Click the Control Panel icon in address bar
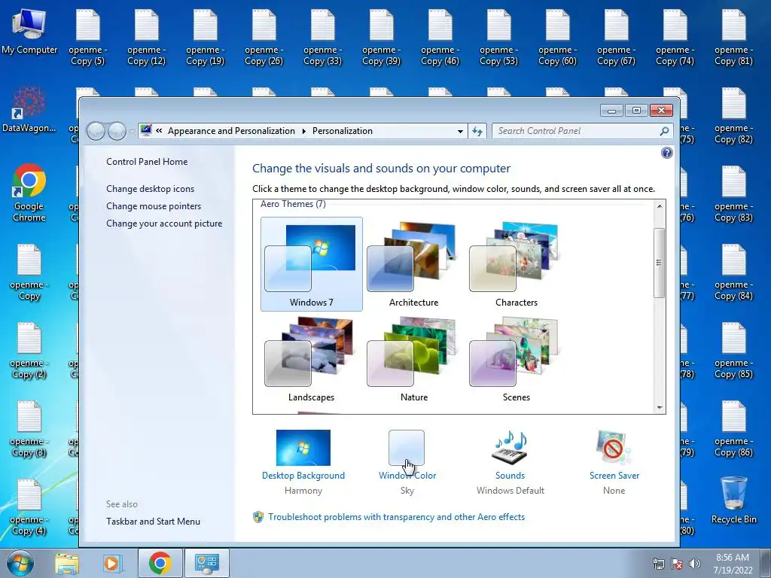Image resolution: width=771 pixels, height=578 pixels. pyautogui.click(x=146, y=130)
